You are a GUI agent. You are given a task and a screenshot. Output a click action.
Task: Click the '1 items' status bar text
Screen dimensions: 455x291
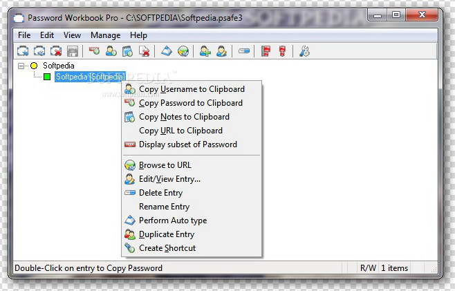[x=394, y=268]
